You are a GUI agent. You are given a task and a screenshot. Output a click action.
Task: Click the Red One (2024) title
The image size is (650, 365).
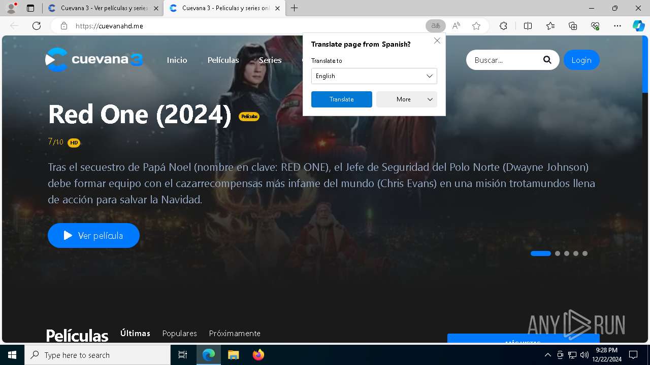[x=140, y=114]
